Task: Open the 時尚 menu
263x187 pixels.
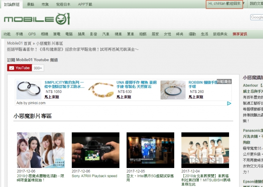Action: click(x=180, y=34)
